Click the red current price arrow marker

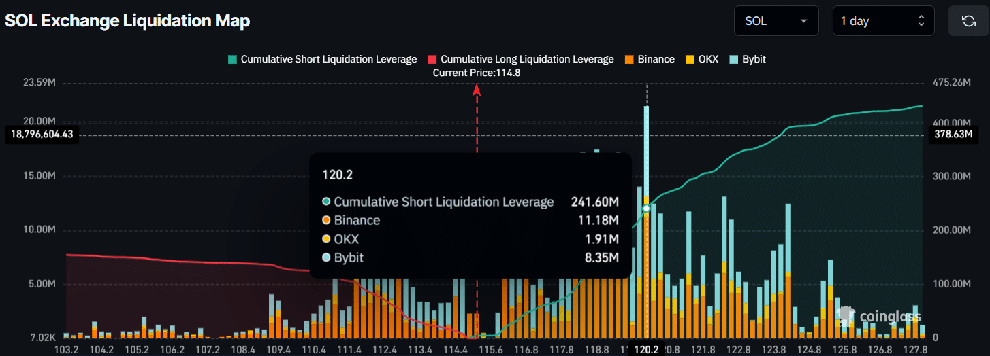[477, 90]
